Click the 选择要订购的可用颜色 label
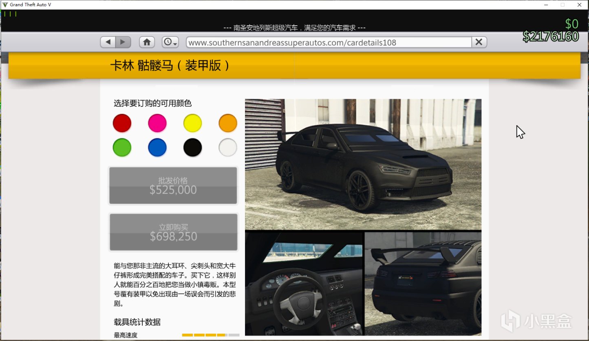 pos(152,104)
